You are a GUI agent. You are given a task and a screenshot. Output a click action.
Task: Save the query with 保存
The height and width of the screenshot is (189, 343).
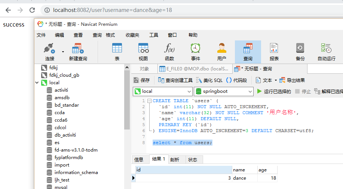click(141, 80)
